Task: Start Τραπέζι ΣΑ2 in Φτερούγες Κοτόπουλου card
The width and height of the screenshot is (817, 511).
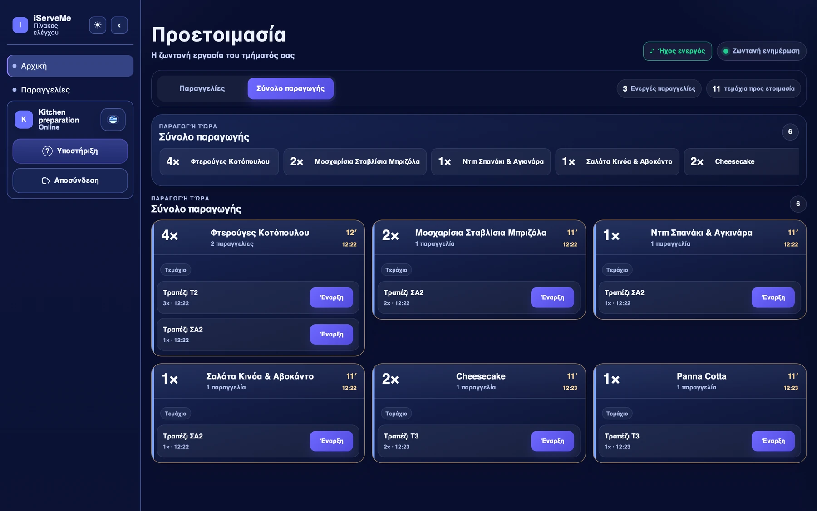Action: (x=331, y=334)
